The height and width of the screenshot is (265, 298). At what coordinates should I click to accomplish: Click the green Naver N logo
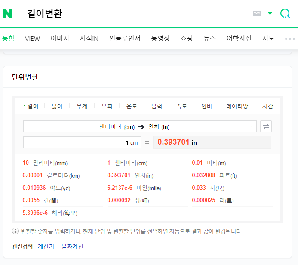point(7,13)
